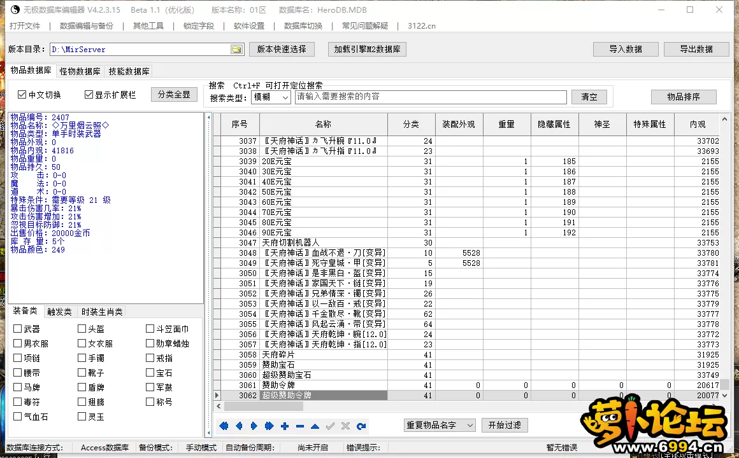
Task: Jump to first record in navigator
Action: point(224,426)
